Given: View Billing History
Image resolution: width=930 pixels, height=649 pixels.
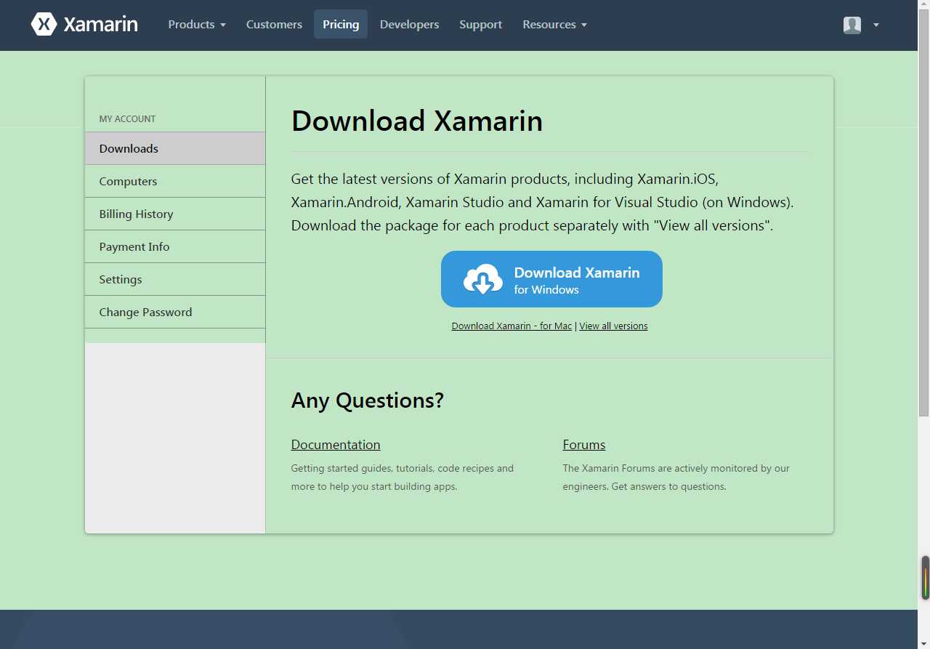Looking at the screenshot, I should [x=175, y=214].
